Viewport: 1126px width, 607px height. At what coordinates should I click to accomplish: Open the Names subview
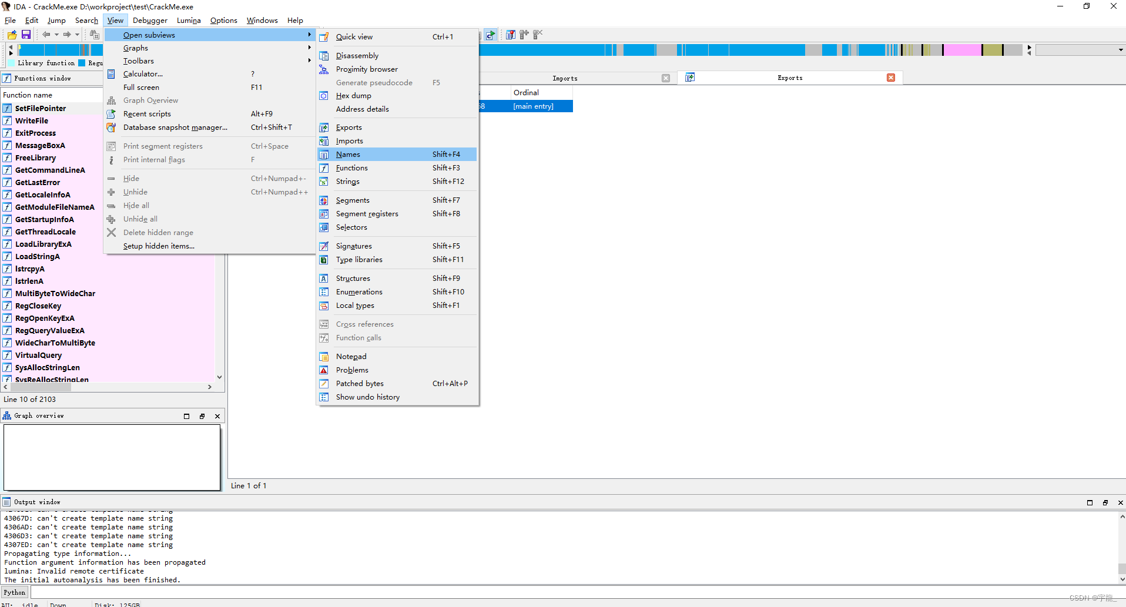(x=397, y=155)
